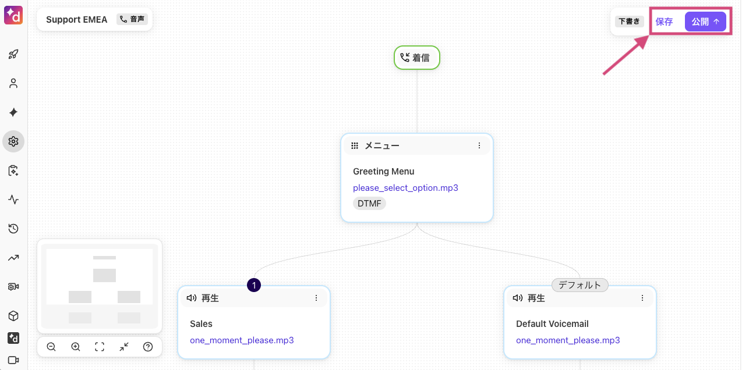This screenshot has height=370, width=742.
Task: Select the Settings gear in the sidebar
Action: click(x=13, y=141)
